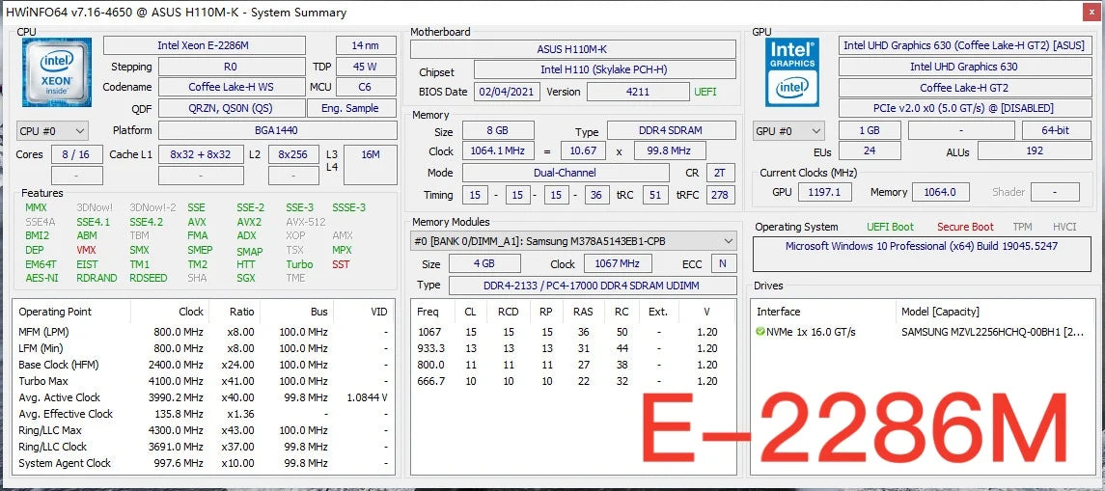Viewport: 1105px width, 491px height.
Task: Click the GPU memory bus width 64-bit
Action: click(1055, 130)
